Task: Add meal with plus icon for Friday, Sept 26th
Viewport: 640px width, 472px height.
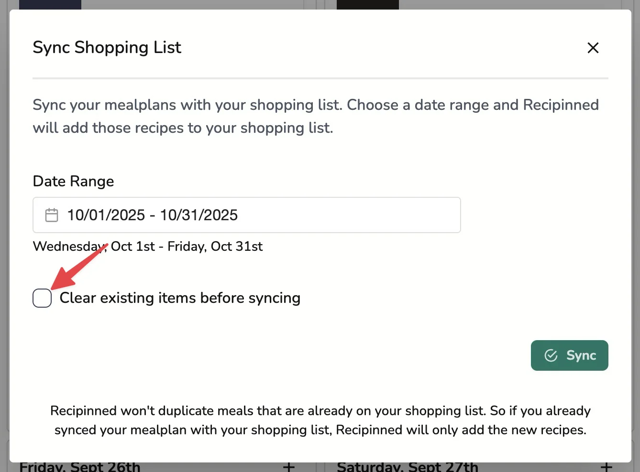Action: (288, 467)
